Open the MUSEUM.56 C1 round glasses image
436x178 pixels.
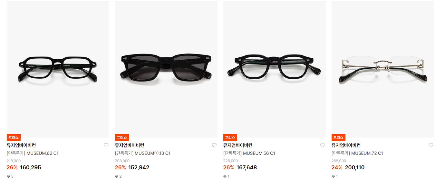tap(275, 69)
